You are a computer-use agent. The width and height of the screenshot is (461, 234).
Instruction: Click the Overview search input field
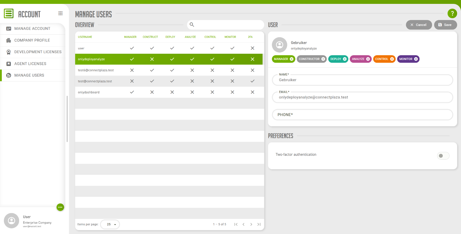[x=226, y=25]
